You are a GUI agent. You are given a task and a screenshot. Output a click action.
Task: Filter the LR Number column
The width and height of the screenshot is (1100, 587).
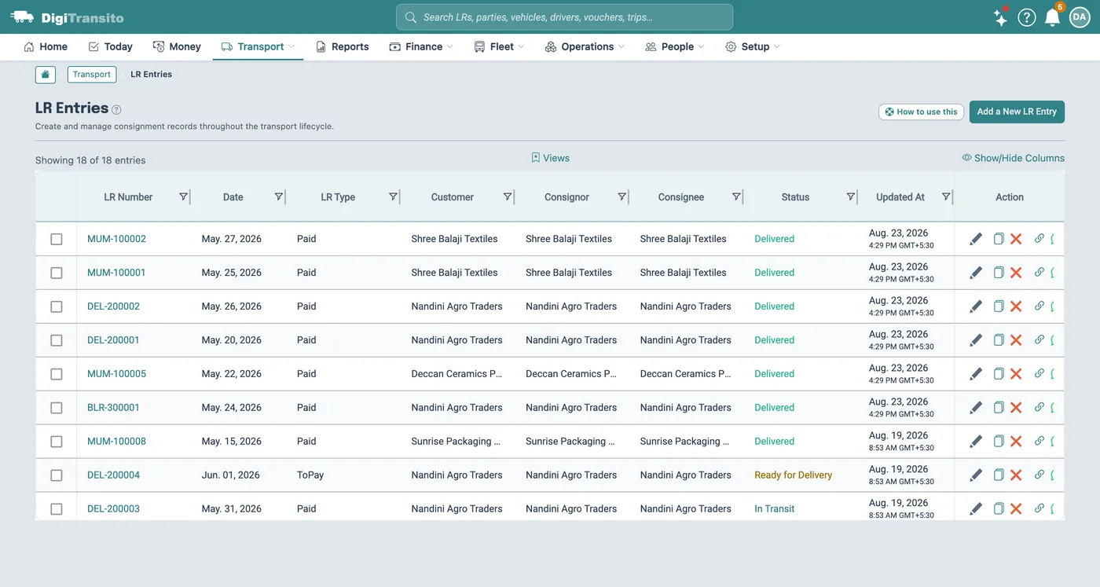(183, 196)
